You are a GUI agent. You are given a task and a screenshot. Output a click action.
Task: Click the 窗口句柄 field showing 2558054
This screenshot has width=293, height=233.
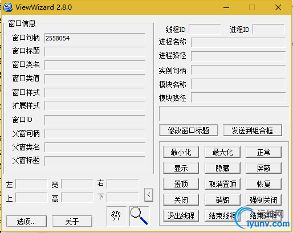click(95, 38)
